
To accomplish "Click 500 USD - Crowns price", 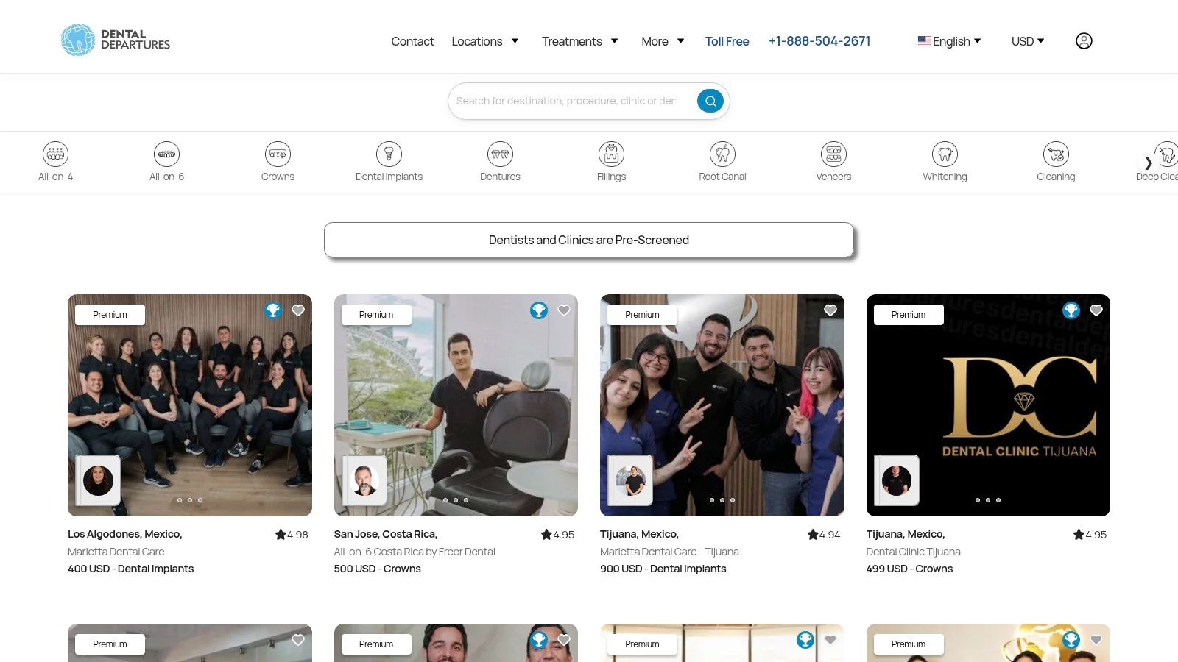I will [378, 569].
